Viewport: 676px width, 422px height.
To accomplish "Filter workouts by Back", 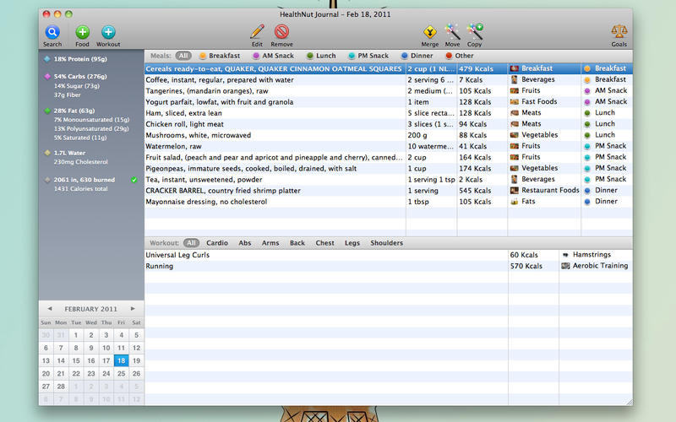I will [x=297, y=243].
